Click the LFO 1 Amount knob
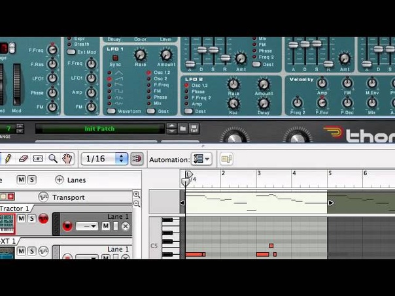This screenshot has height=296, width=395. [166, 55]
